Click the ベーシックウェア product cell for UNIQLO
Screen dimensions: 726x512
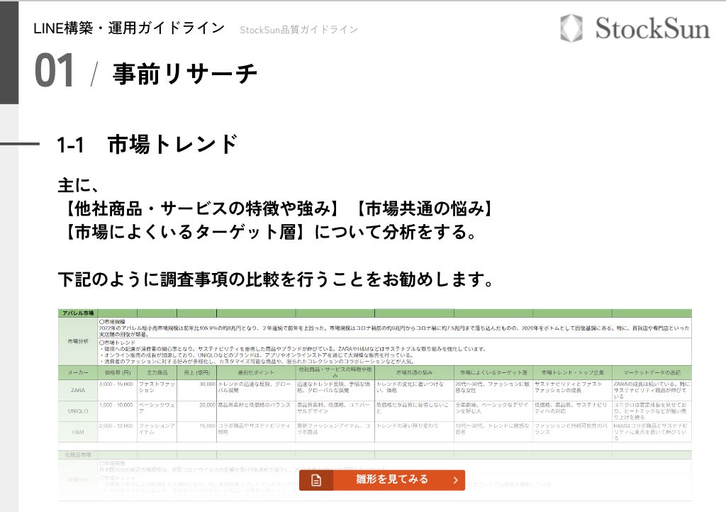tap(157, 411)
